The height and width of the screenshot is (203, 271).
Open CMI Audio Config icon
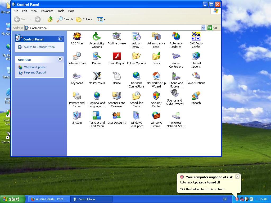tap(196, 36)
